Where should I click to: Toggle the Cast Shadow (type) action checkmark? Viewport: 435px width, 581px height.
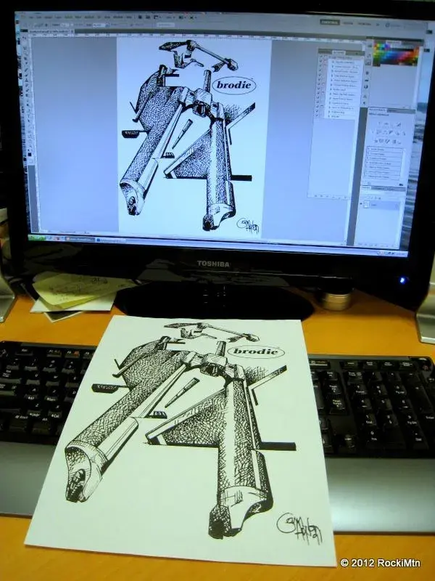click(x=319, y=76)
